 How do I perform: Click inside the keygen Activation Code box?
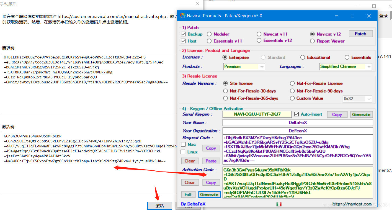point(298,183)
